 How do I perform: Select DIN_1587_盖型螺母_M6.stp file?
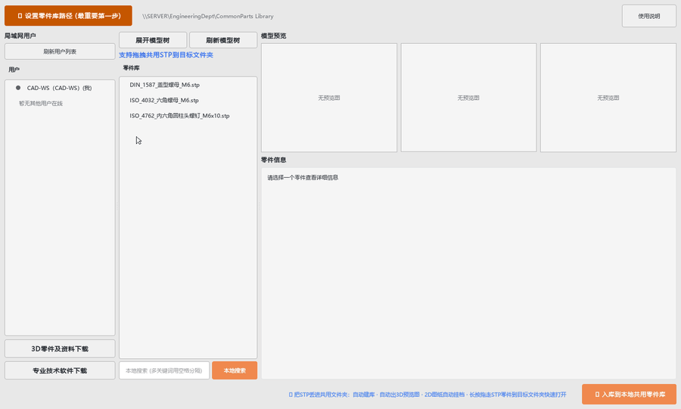(165, 85)
